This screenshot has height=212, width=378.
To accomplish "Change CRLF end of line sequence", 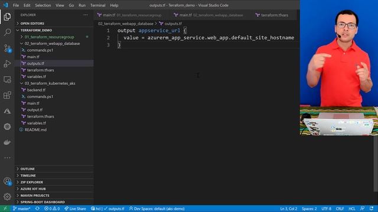I will (x=340, y=208).
